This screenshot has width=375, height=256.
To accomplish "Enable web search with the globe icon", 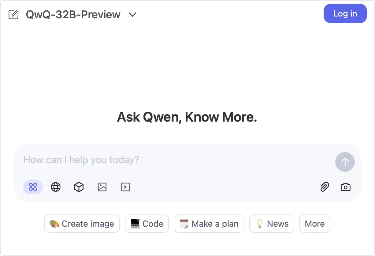I will [56, 187].
